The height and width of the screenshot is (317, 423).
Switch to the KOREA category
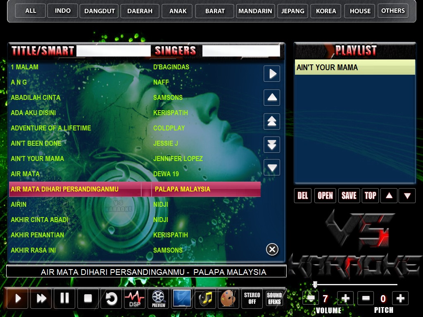click(326, 11)
